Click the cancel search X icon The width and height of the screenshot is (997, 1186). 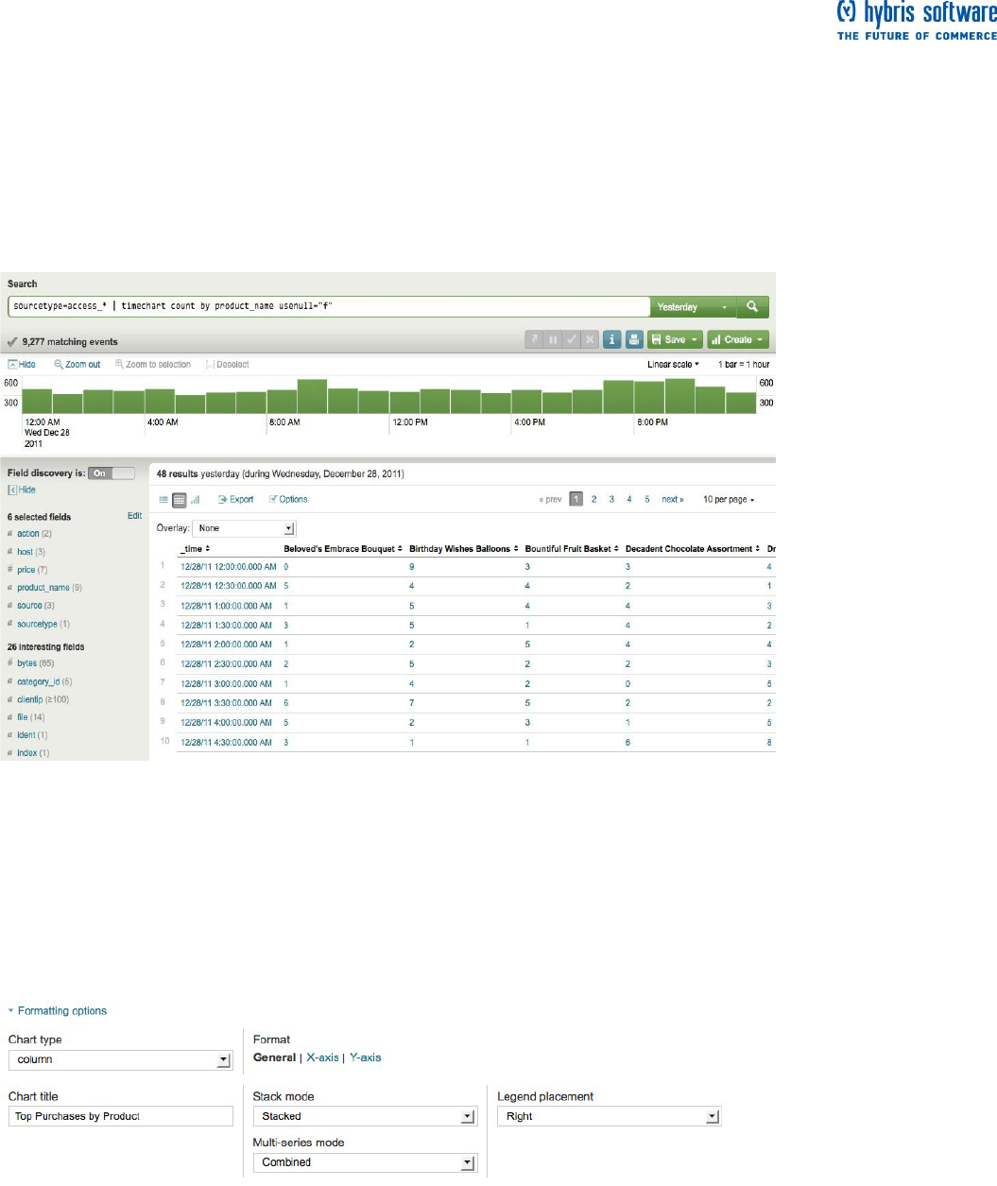click(x=590, y=339)
